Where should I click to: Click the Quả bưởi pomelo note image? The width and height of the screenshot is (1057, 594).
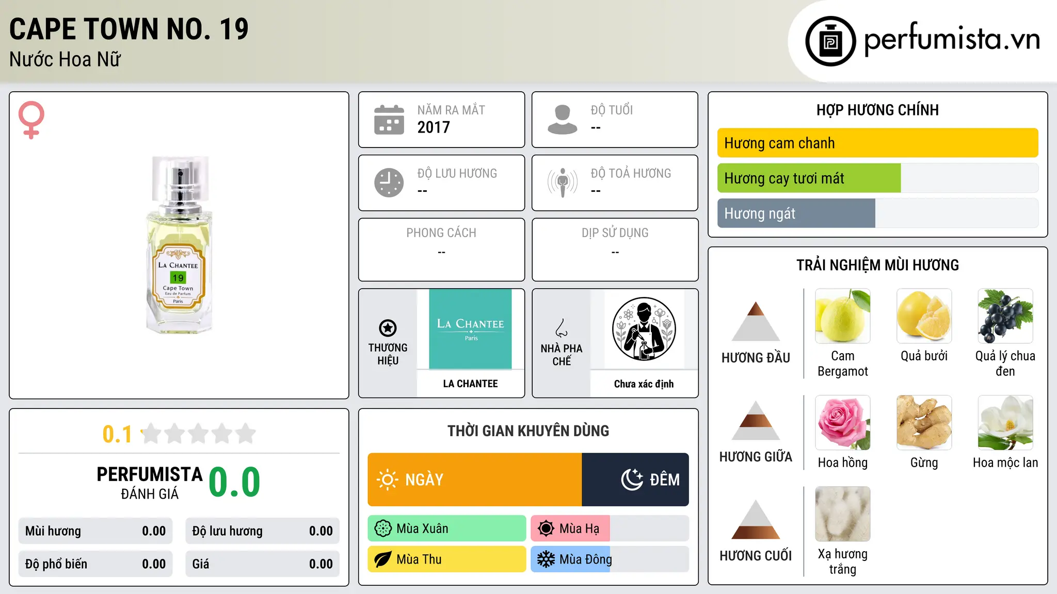click(924, 316)
